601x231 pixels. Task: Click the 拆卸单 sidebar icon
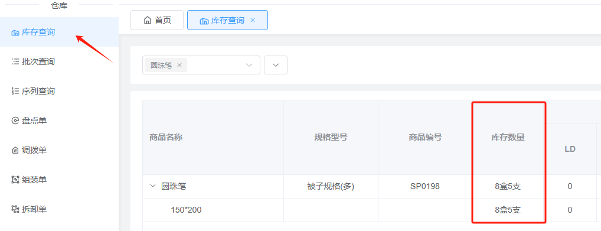click(15, 209)
